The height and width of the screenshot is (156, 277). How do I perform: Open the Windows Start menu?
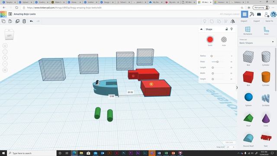tap(3, 153)
